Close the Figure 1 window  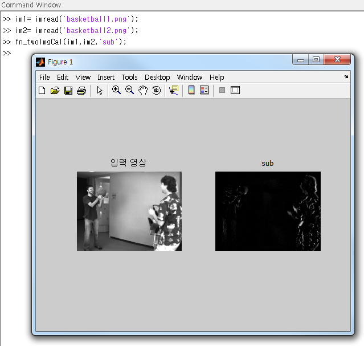(x=337, y=60)
